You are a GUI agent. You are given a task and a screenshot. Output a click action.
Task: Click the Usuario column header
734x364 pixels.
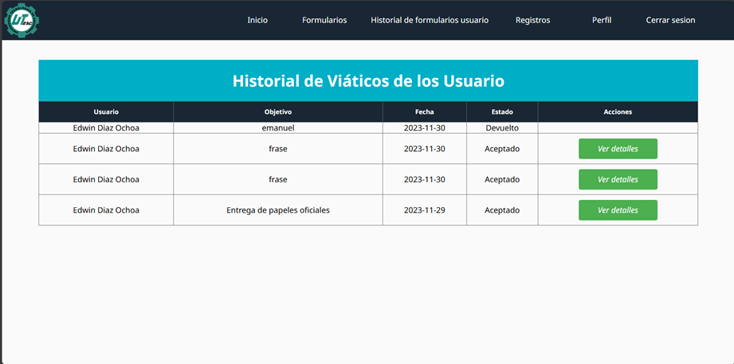pos(106,112)
